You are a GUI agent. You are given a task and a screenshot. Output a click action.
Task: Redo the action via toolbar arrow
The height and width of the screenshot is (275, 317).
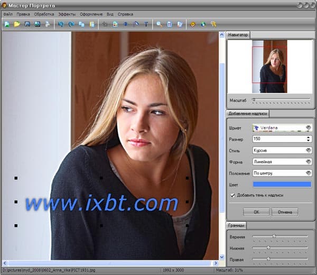click(x=71, y=24)
